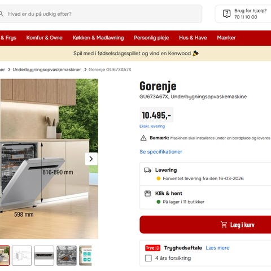Open the Personlig pleje menu

[151, 38]
